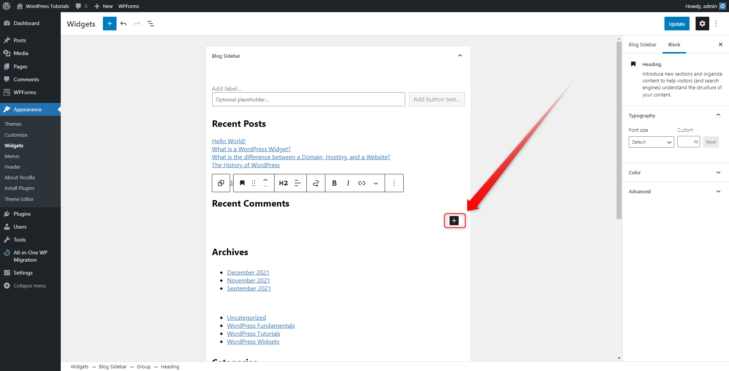Viewport: 729px width, 371px height.
Task: Click the Uncategorized category link
Action: coord(246,317)
